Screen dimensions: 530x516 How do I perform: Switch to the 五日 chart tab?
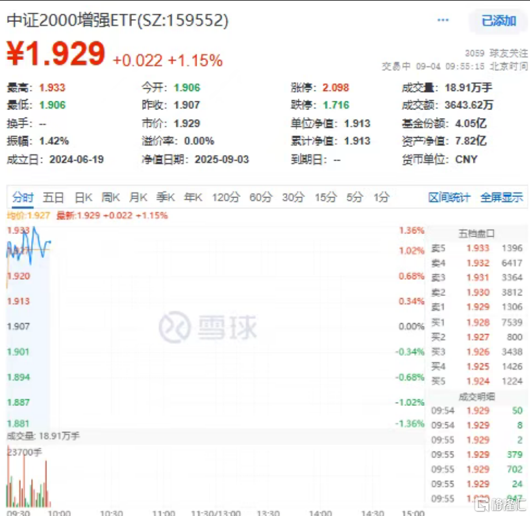pos(53,197)
